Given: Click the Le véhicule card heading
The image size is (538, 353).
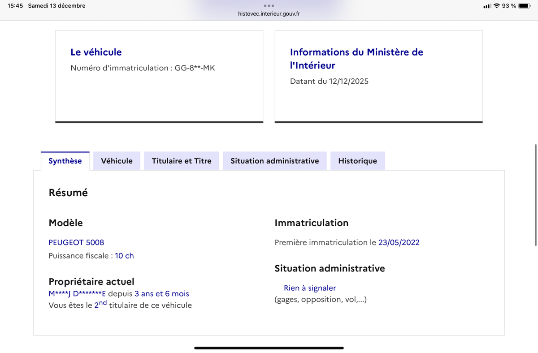Looking at the screenshot, I should point(96,52).
